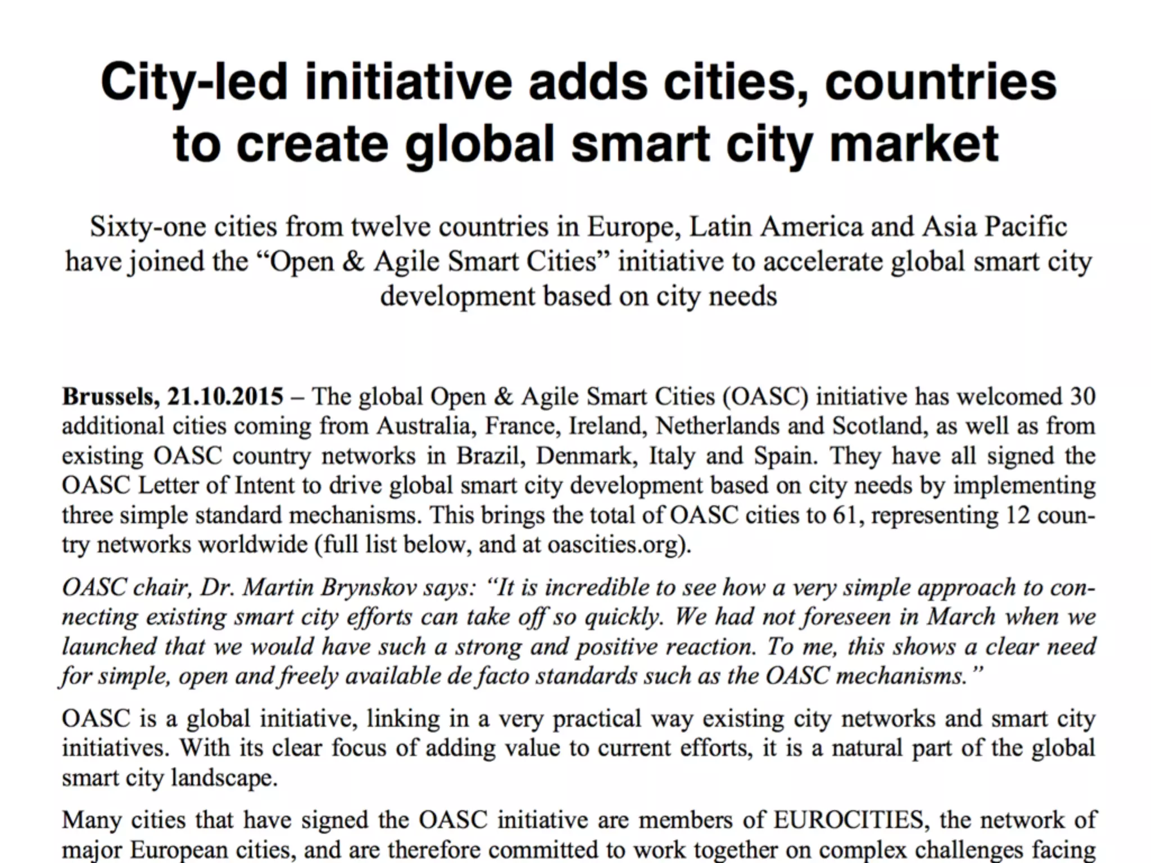
Task: Click 'development based on city needs' subtitle line
Action: 578,297
